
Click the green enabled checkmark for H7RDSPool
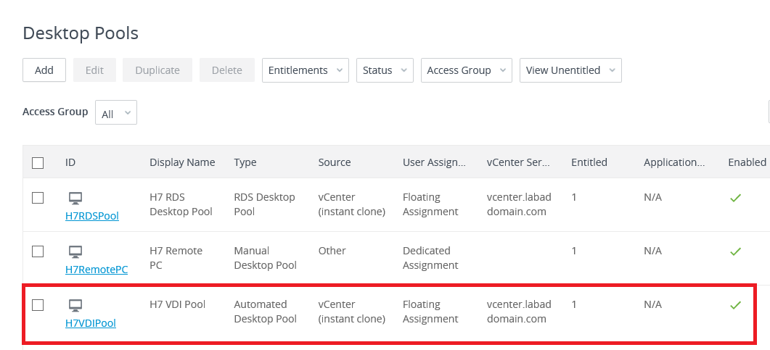(x=735, y=198)
